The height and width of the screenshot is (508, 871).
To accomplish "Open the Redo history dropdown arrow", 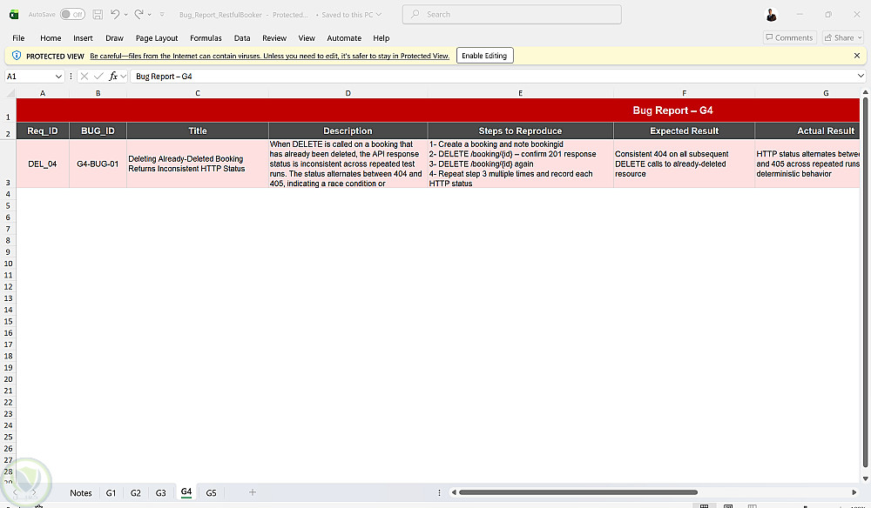I will pos(150,15).
